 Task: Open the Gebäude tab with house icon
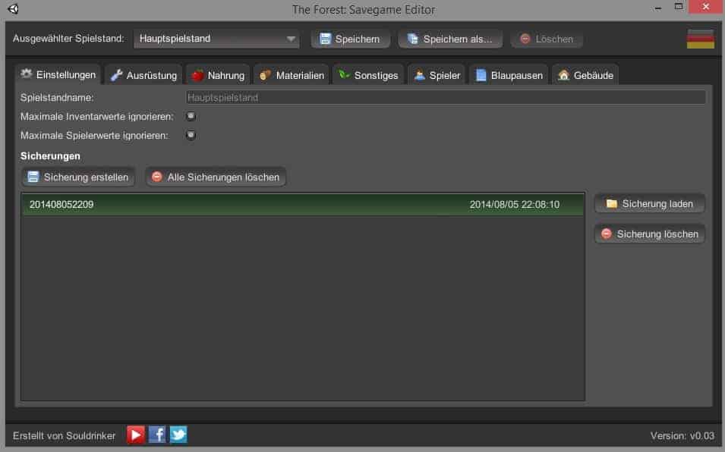(585, 75)
